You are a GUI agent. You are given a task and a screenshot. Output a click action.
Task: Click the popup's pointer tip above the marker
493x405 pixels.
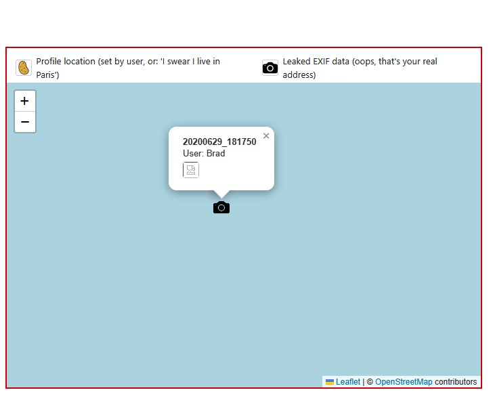221,194
